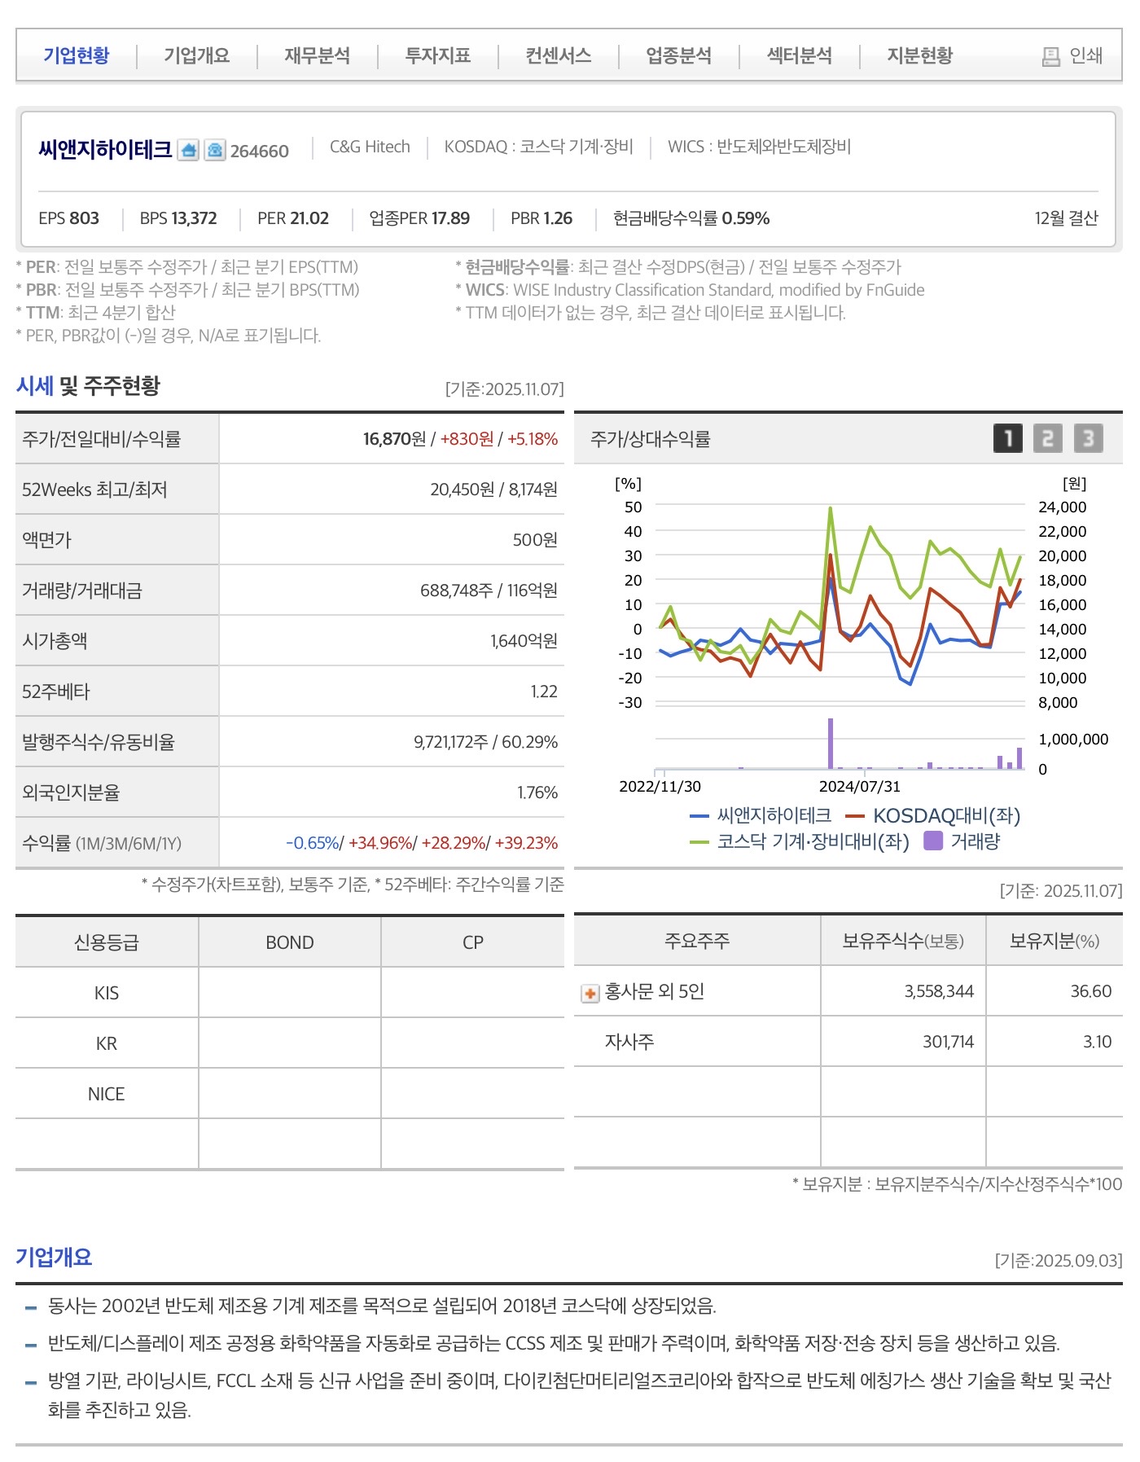Click the 인쇄 print button
Viewport: 1140px width, 1462px height.
[1072, 55]
